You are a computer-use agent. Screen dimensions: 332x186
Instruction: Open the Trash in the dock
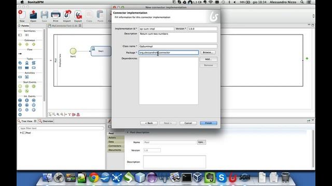point(285,178)
